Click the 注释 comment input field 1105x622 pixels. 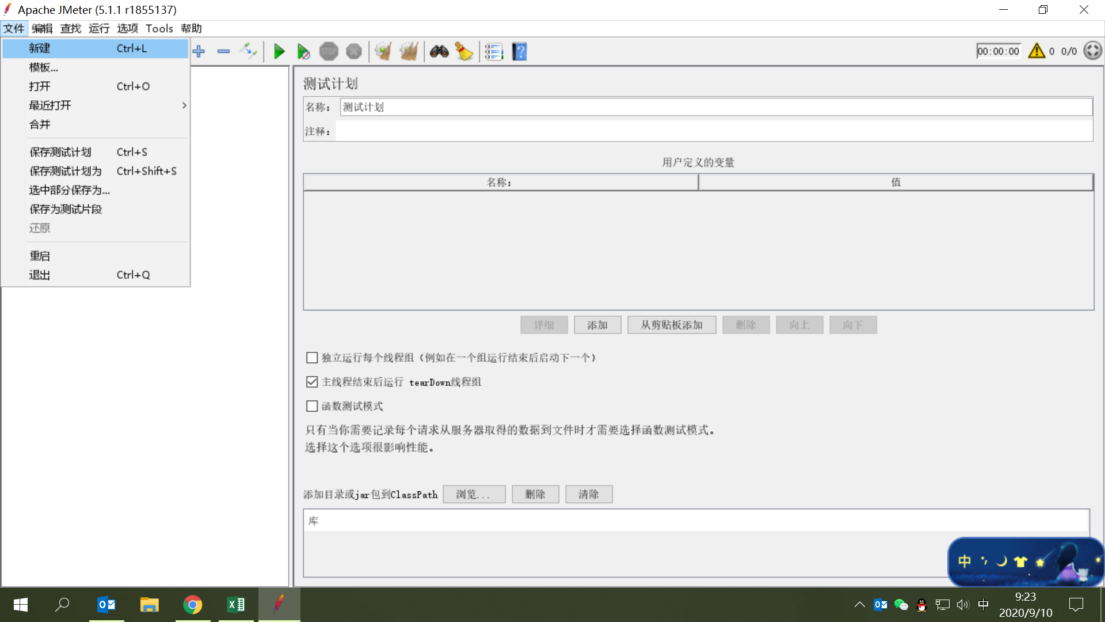[x=714, y=131]
